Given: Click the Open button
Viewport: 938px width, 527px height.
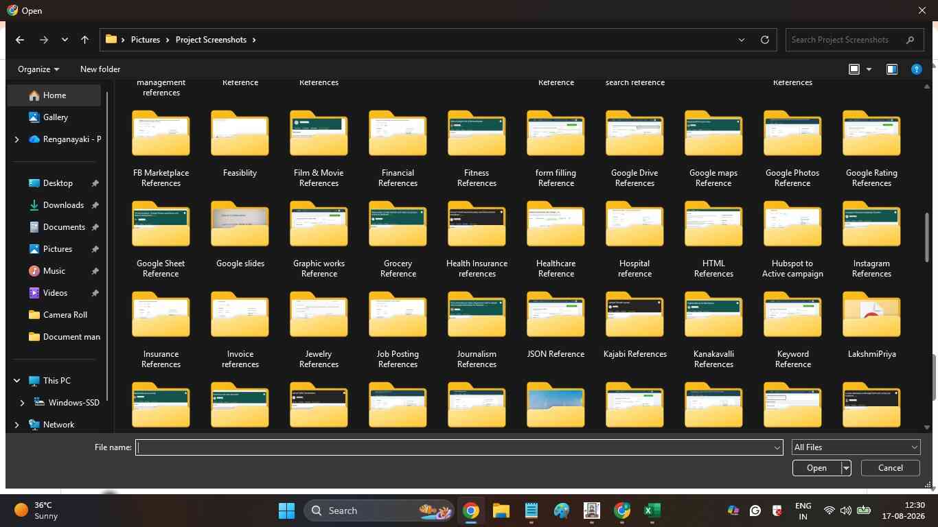Looking at the screenshot, I should point(816,468).
